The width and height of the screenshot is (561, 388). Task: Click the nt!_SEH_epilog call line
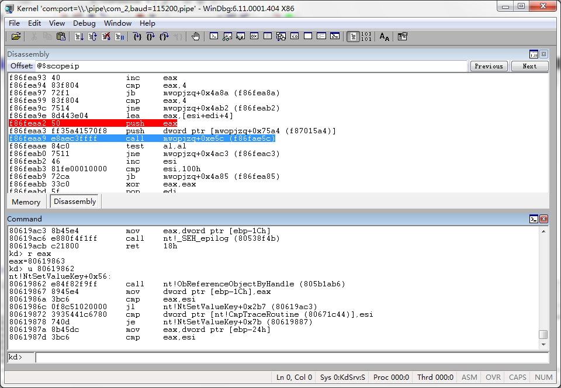(144, 238)
